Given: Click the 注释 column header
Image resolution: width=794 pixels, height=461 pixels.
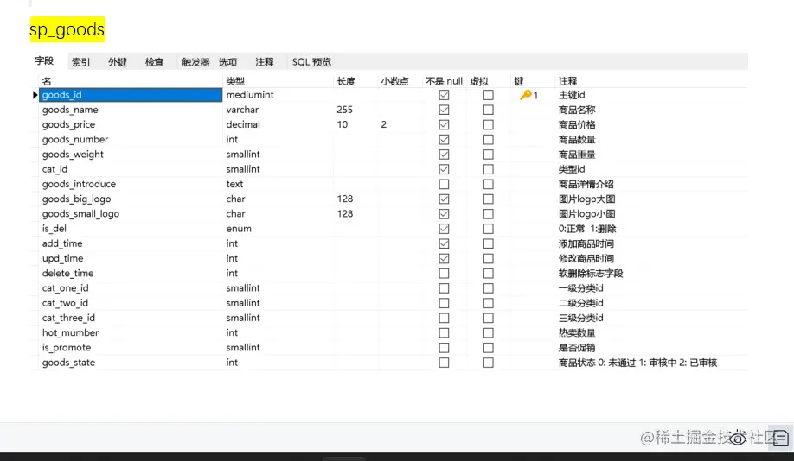Looking at the screenshot, I should pos(567,81).
